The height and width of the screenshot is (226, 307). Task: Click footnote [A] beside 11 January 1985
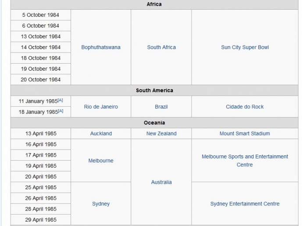point(61,100)
